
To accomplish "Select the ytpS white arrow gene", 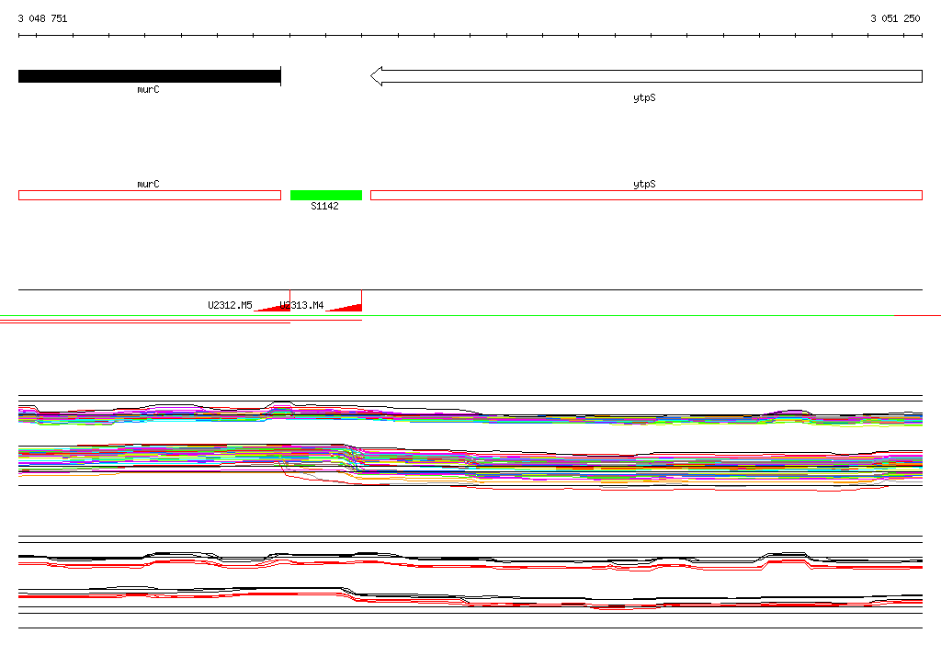I will (646, 76).
